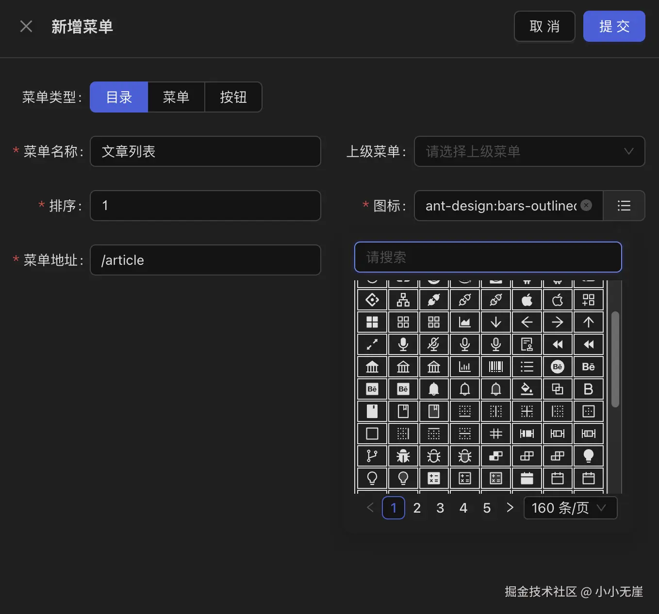Choose the filled lightbulb icon
Viewport: 659px width, 614px height.
[589, 456]
